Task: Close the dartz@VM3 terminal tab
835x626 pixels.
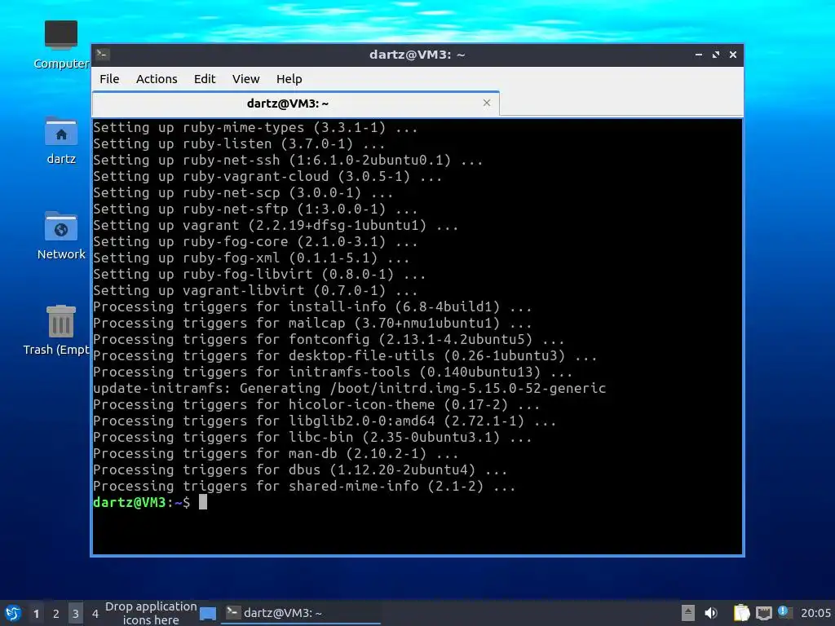Action: 486,103
